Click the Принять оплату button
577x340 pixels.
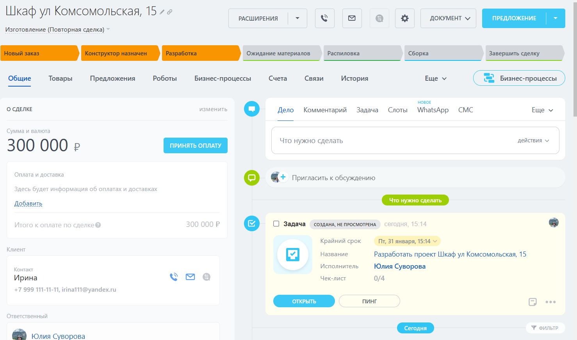[x=195, y=145]
